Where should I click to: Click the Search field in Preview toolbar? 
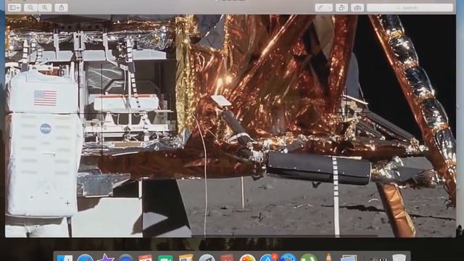pos(410,8)
